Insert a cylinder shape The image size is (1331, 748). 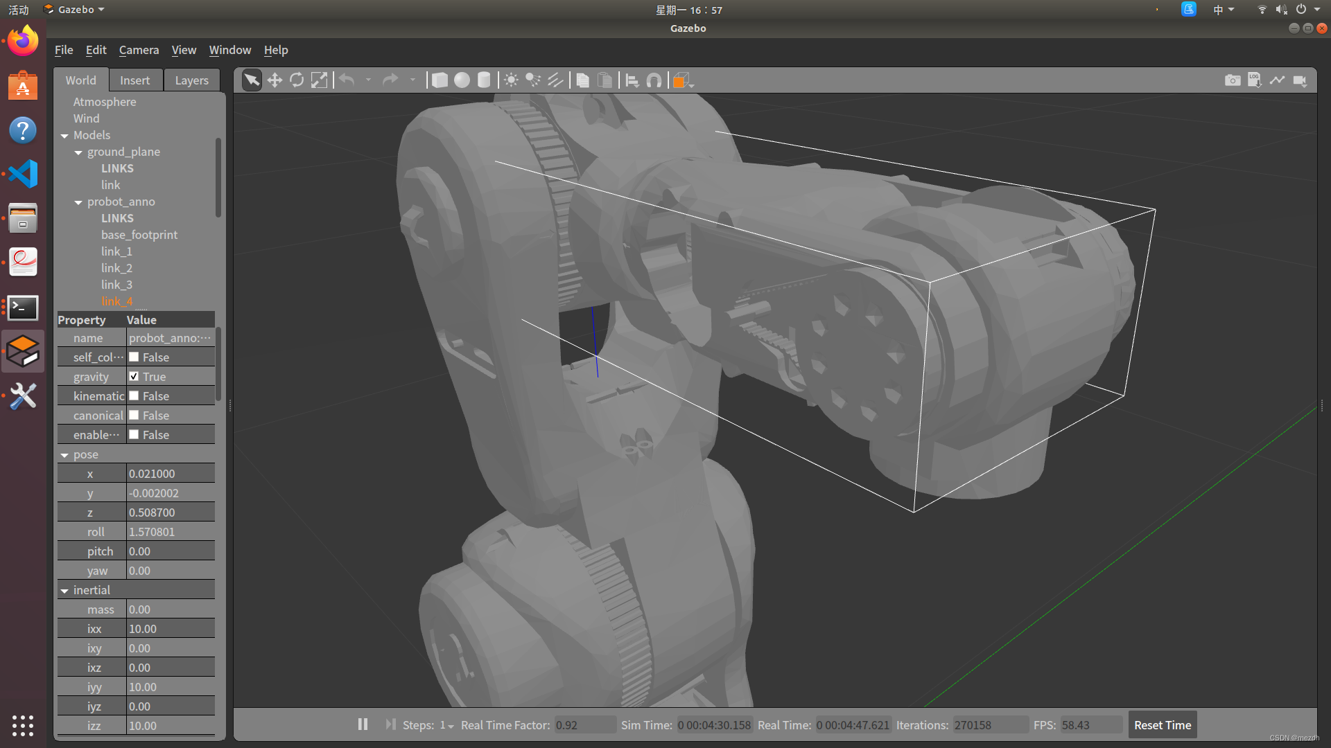484,80
